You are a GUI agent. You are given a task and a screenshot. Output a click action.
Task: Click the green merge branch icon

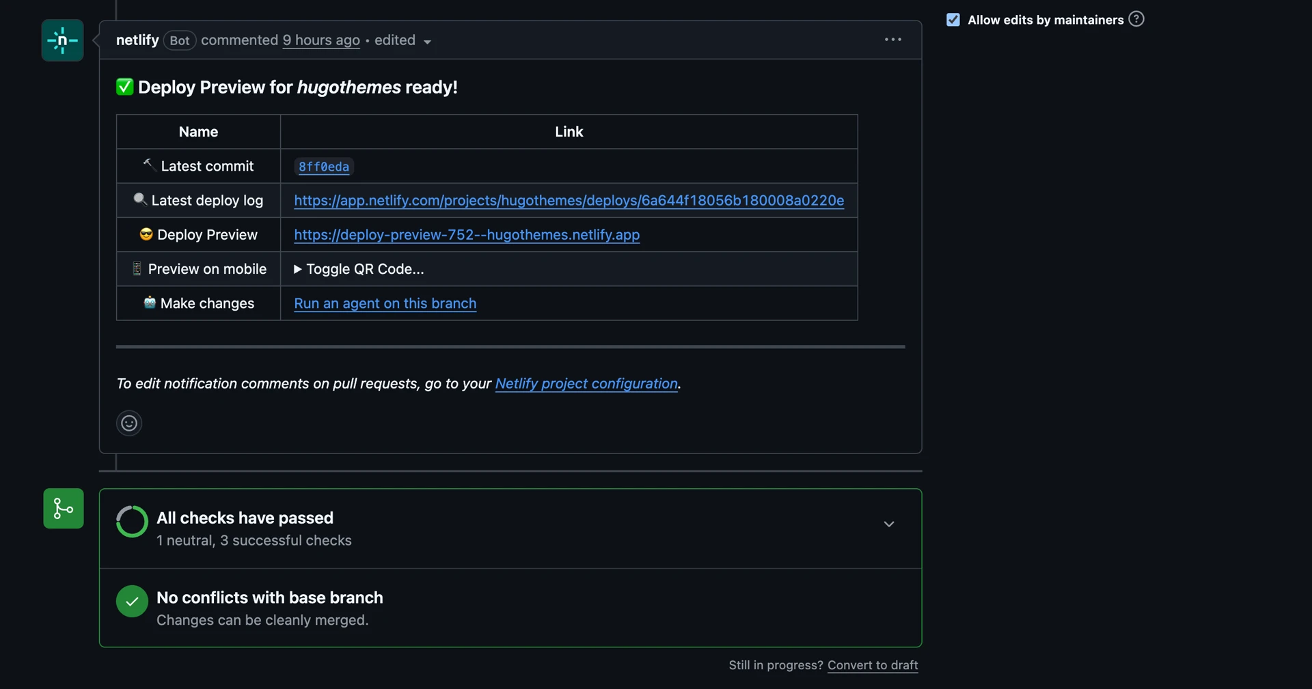tap(64, 508)
